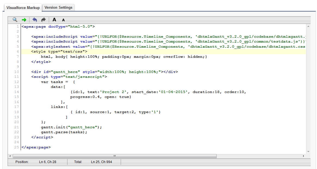Click the horizontal scrollbar thumb
This screenshot has height=169, width=317.
[115, 156]
